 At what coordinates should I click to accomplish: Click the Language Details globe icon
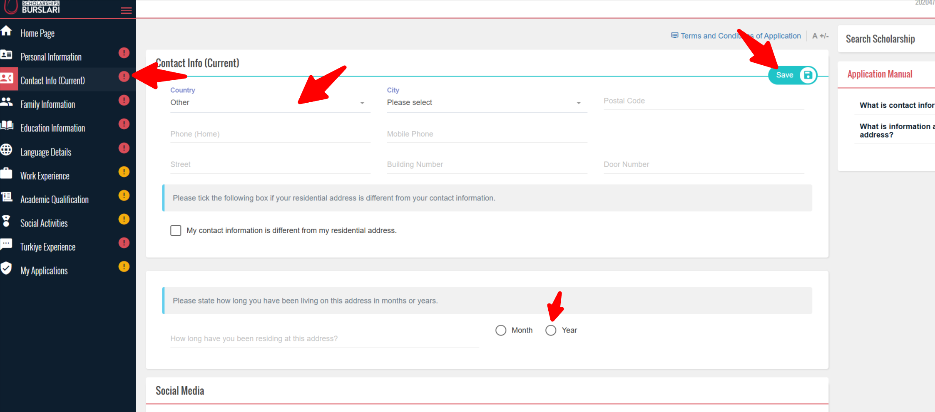[6, 150]
